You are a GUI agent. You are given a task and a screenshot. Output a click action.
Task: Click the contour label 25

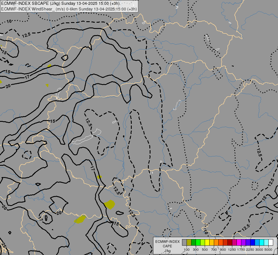(3, 246)
